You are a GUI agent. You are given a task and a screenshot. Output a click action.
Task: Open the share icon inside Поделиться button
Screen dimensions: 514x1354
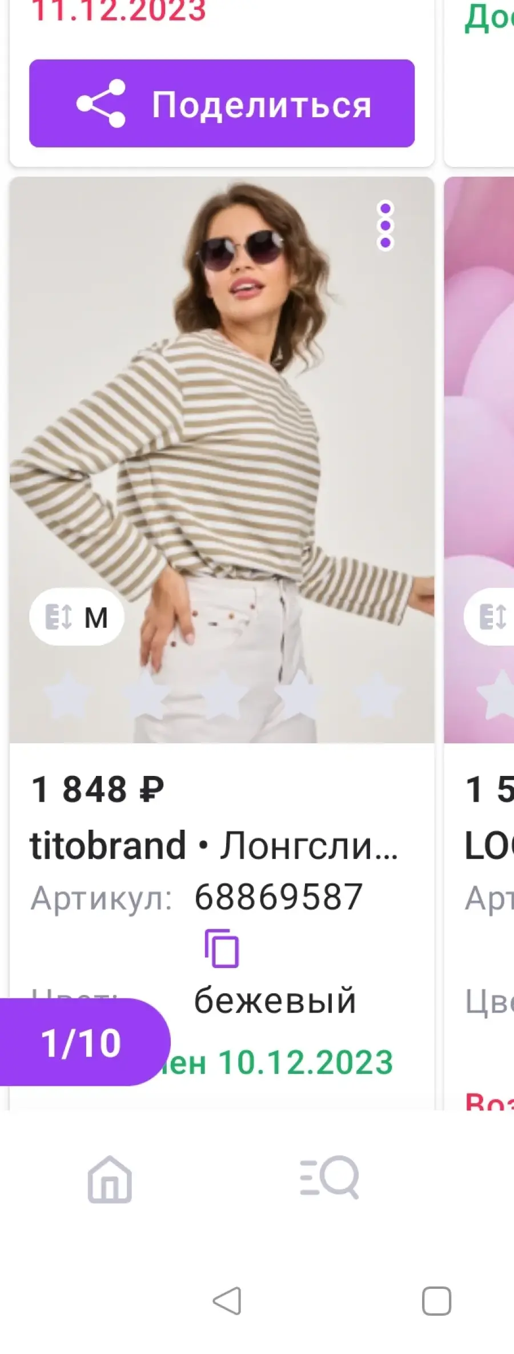(101, 103)
